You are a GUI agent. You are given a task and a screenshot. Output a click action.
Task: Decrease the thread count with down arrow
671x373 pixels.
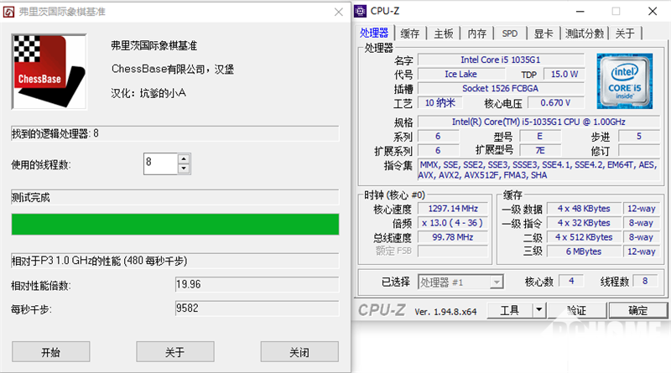click(x=184, y=168)
